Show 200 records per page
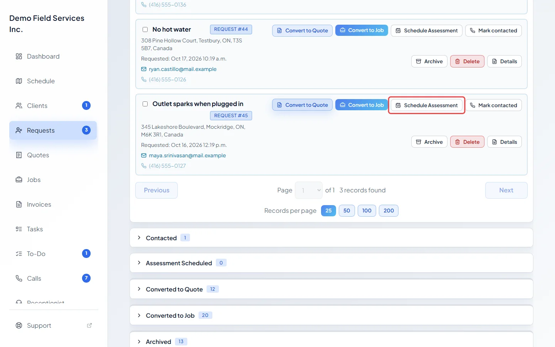555x347 pixels. click(x=389, y=211)
